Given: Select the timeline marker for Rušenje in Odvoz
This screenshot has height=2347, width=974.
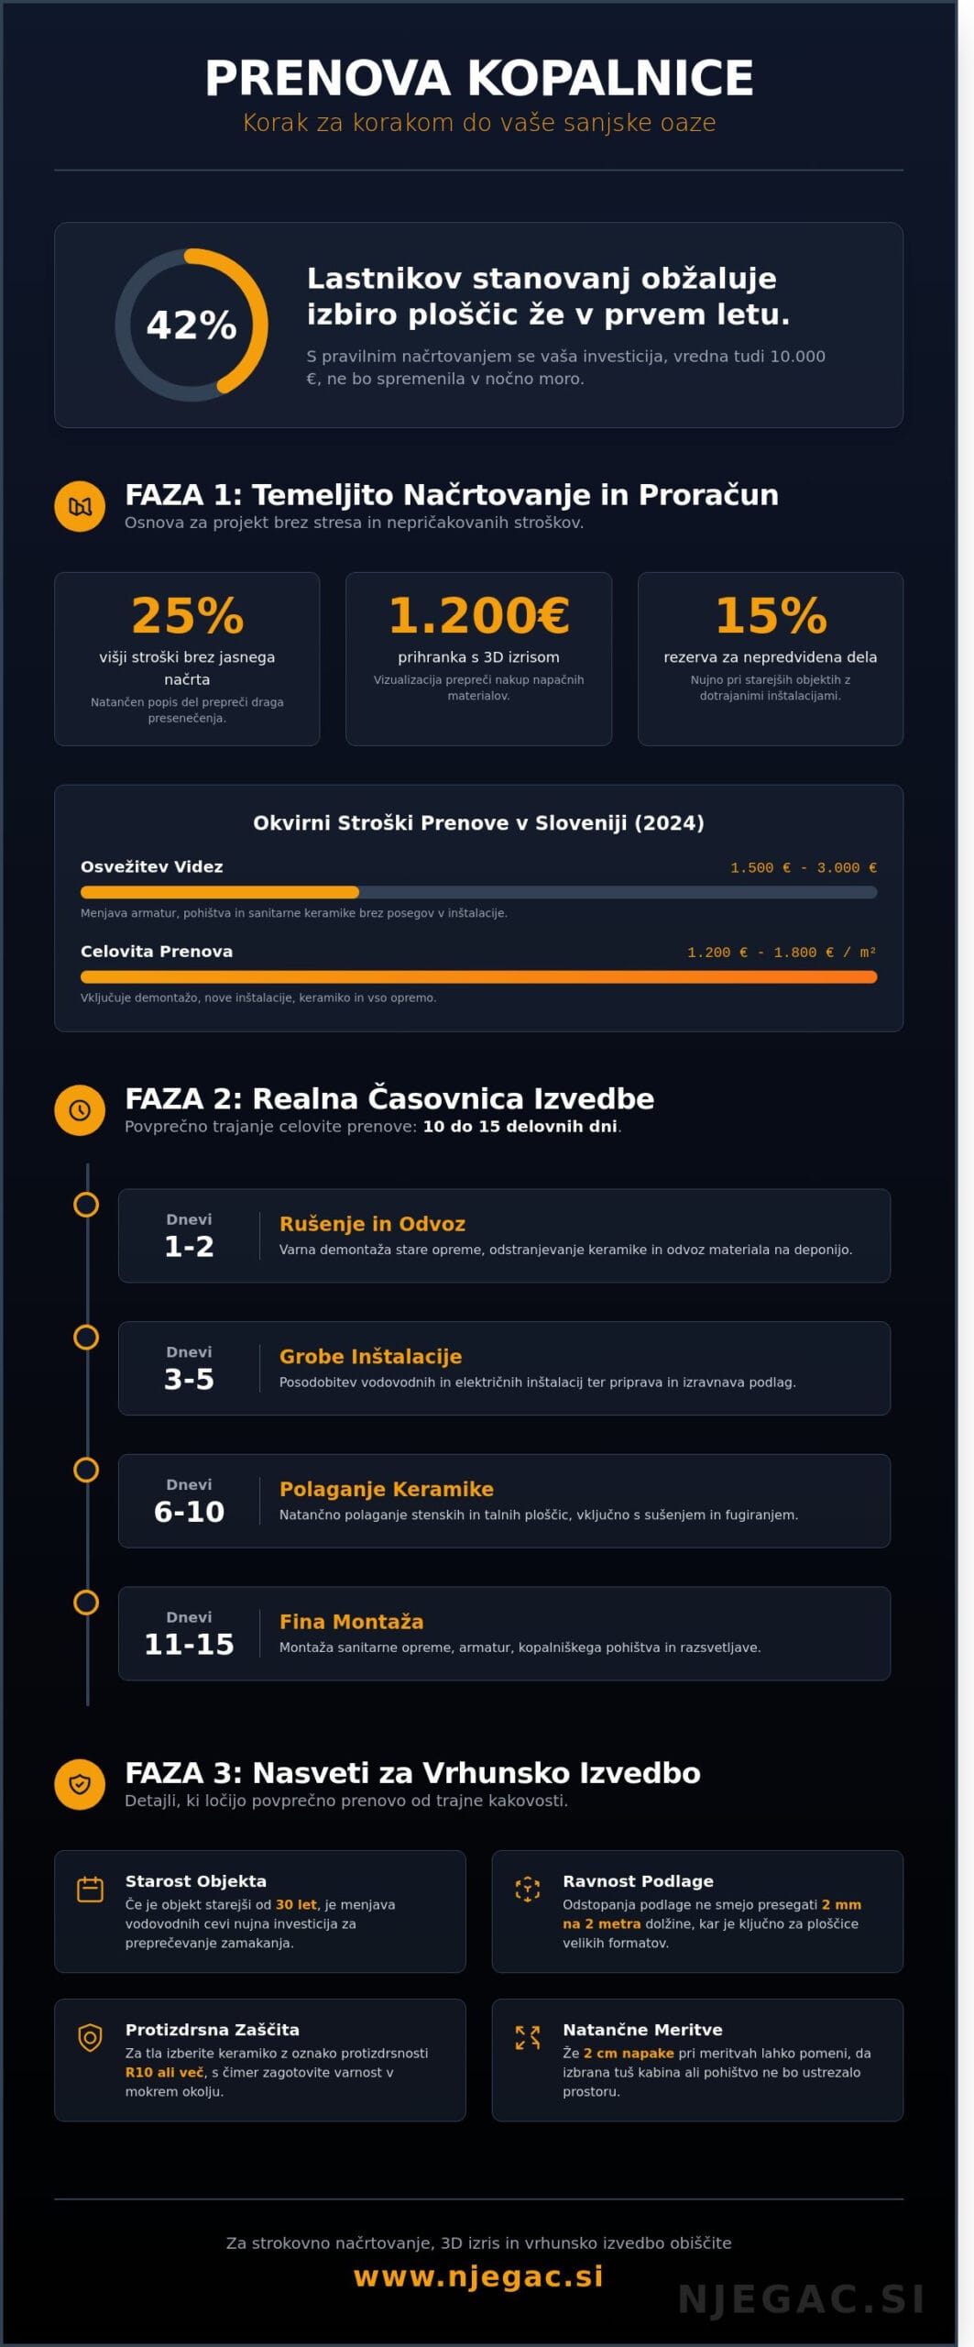Looking at the screenshot, I should pos(86,1205).
